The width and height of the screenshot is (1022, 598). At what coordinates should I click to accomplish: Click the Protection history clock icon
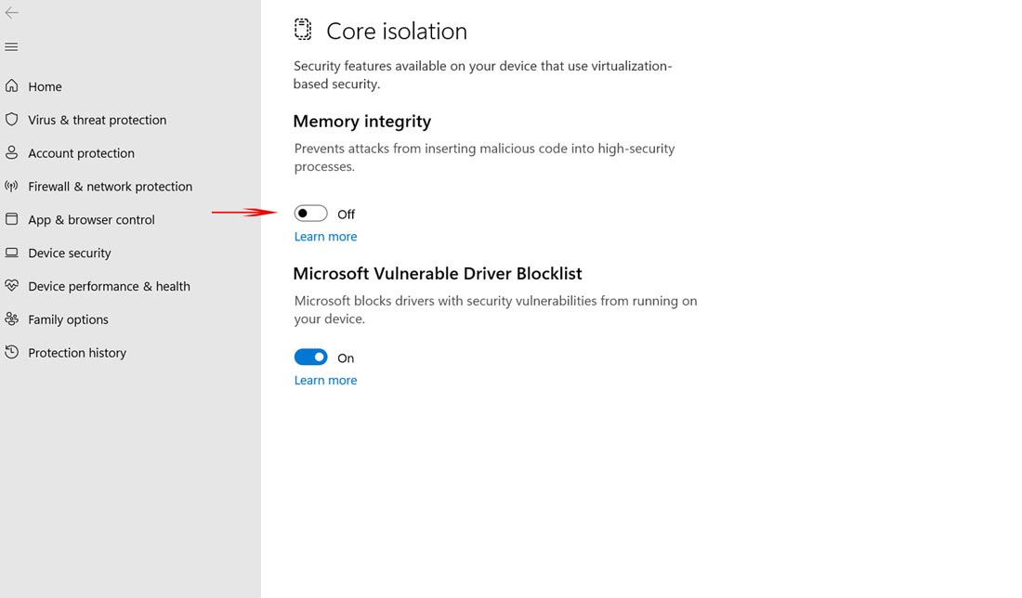[x=12, y=353]
